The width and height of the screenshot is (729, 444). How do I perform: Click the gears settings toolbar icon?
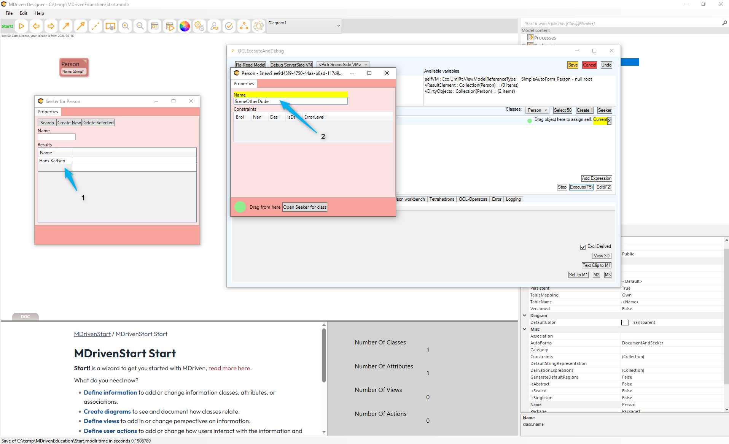pyautogui.click(x=199, y=26)
